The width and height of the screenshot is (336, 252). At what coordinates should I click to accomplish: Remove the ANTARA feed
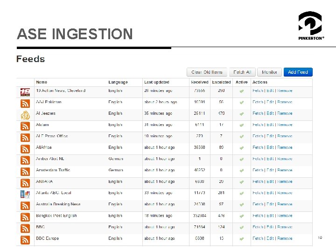click(x=285, y=182)
